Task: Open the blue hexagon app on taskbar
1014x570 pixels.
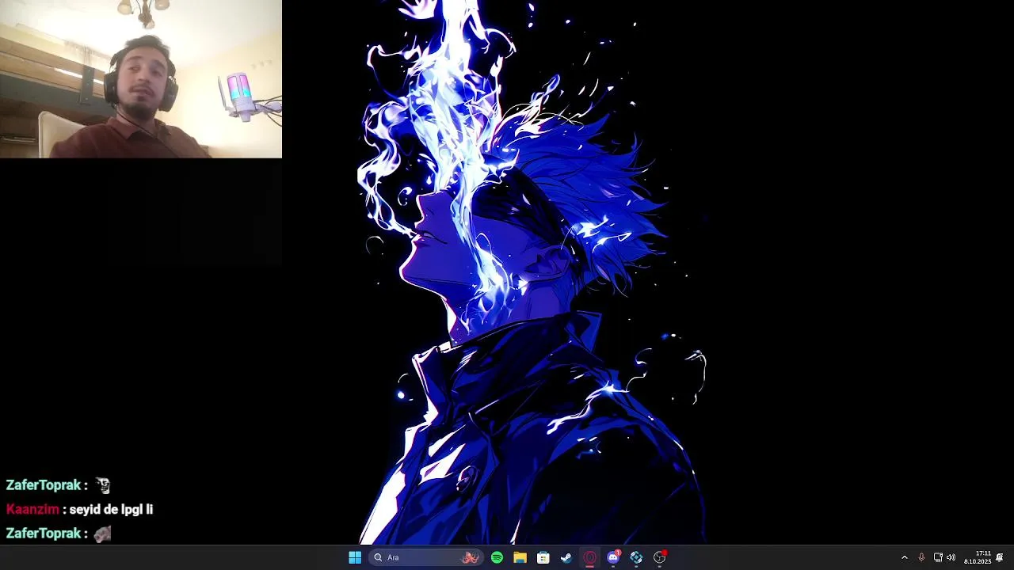Action: (x=636, y=557)
